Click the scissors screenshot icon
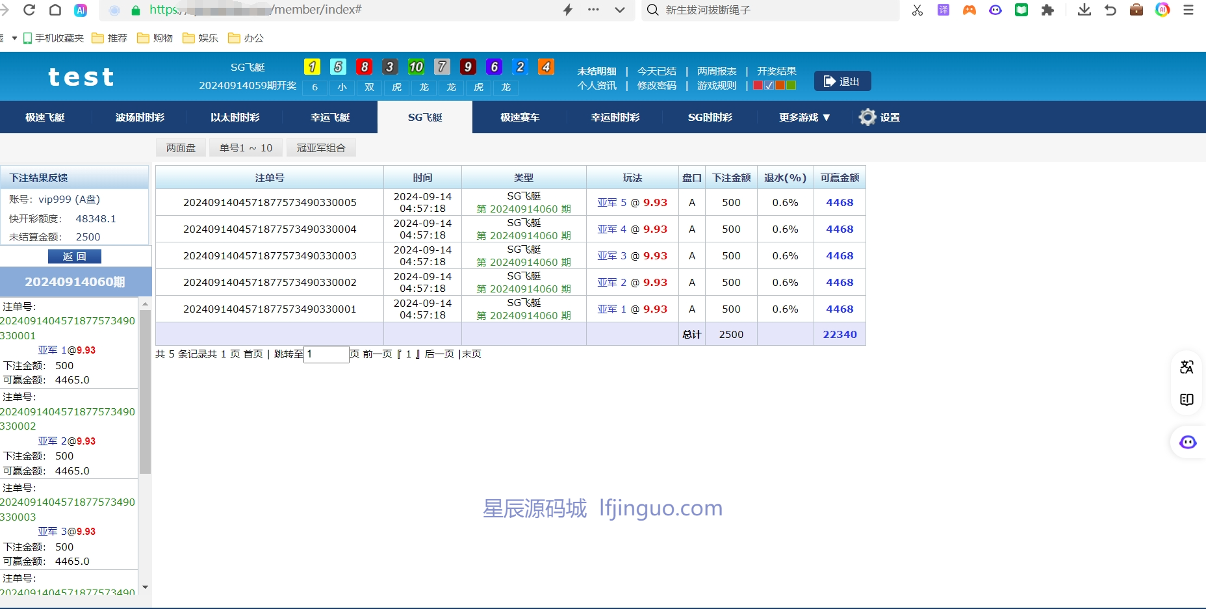 coord(917,10)
